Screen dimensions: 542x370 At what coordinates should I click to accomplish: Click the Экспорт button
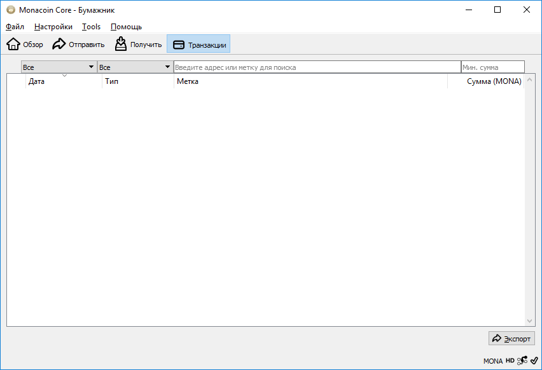[511, 338]
